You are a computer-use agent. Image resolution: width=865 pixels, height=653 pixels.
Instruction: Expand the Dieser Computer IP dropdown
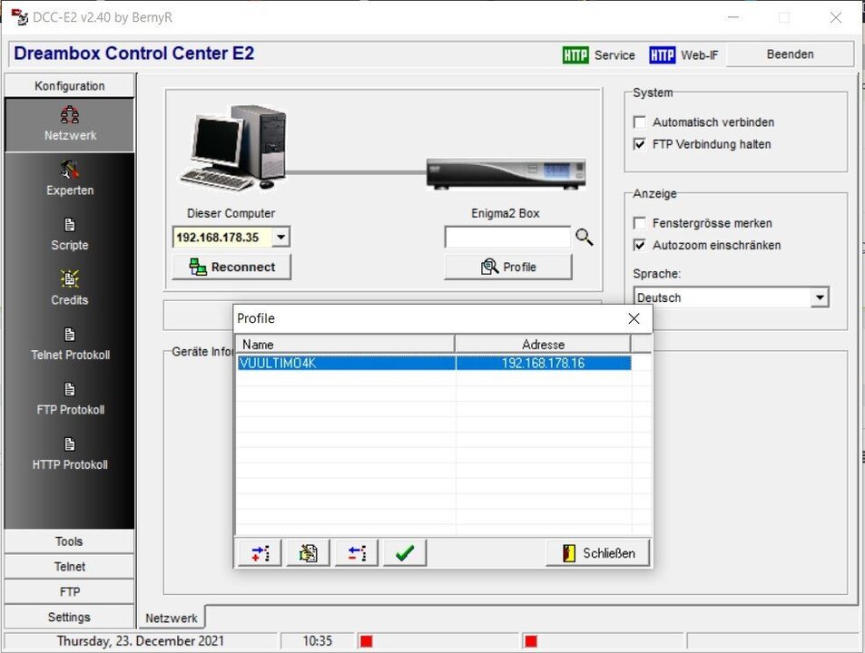pos(280,237)
